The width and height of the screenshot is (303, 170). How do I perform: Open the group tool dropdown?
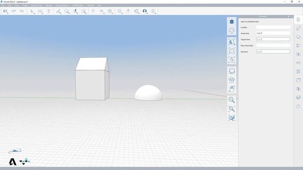click(83, 11)
